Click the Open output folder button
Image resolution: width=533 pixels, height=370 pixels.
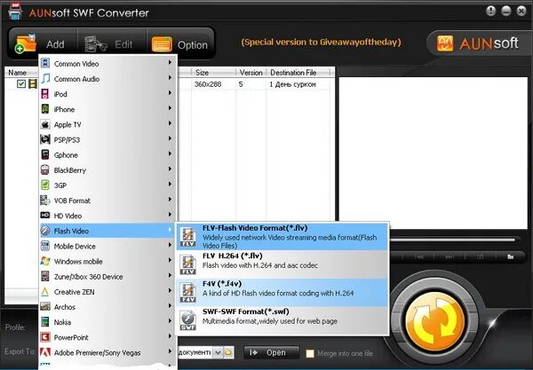point(271,352)
